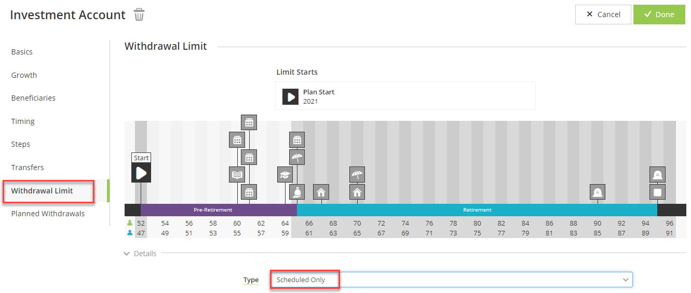Click the Cancel button
This screenshot has height=293, width=691.
tap(603, 15)
